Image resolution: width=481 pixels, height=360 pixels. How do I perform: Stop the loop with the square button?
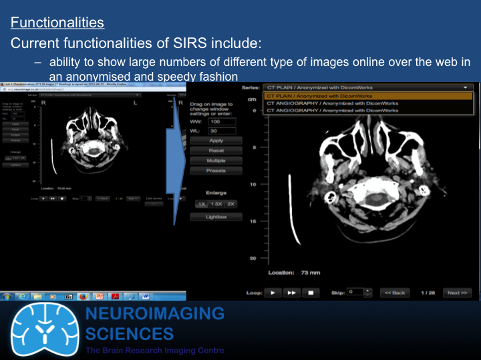point(310,292)
